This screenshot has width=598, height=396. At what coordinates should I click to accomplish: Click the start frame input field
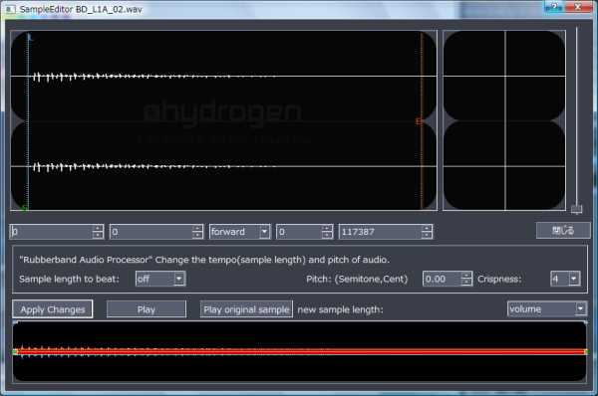[52, 232]
